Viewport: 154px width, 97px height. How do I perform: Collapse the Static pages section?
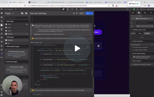pyautogui.click(x=5, y=21)
